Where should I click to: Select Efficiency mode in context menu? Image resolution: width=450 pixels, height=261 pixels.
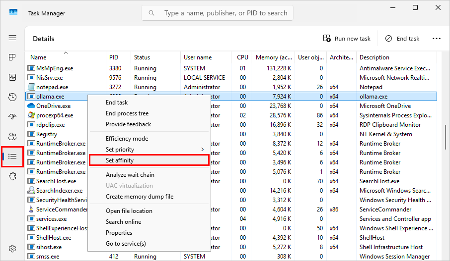point(127,139)
